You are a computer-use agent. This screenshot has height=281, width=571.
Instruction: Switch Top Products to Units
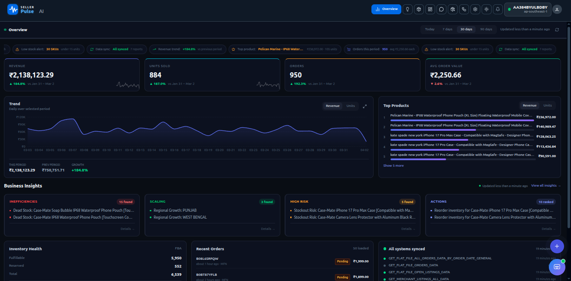[548, 106]
